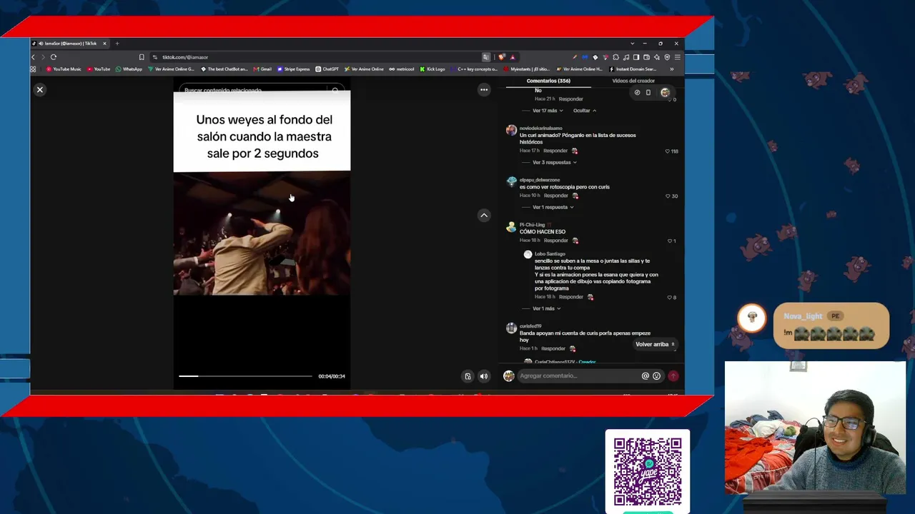Open YouTube Music bookmark
Image resolution: width=915 pixels, height=514 pixels.
tap(64, 69)
